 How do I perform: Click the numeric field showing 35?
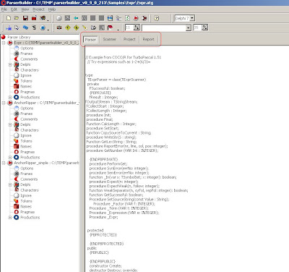click(197, 27)
